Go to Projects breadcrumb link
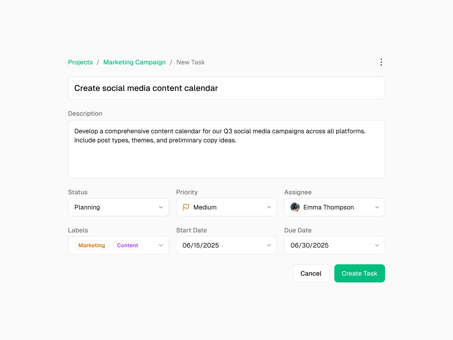This screenshot has width=453, height=340. point(80,62)
